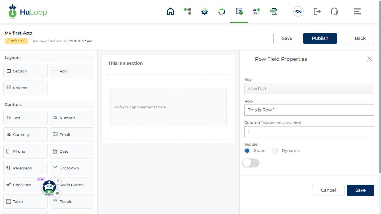Add a Date control
The width and height of the screenshot is (381, 214).
72,151
